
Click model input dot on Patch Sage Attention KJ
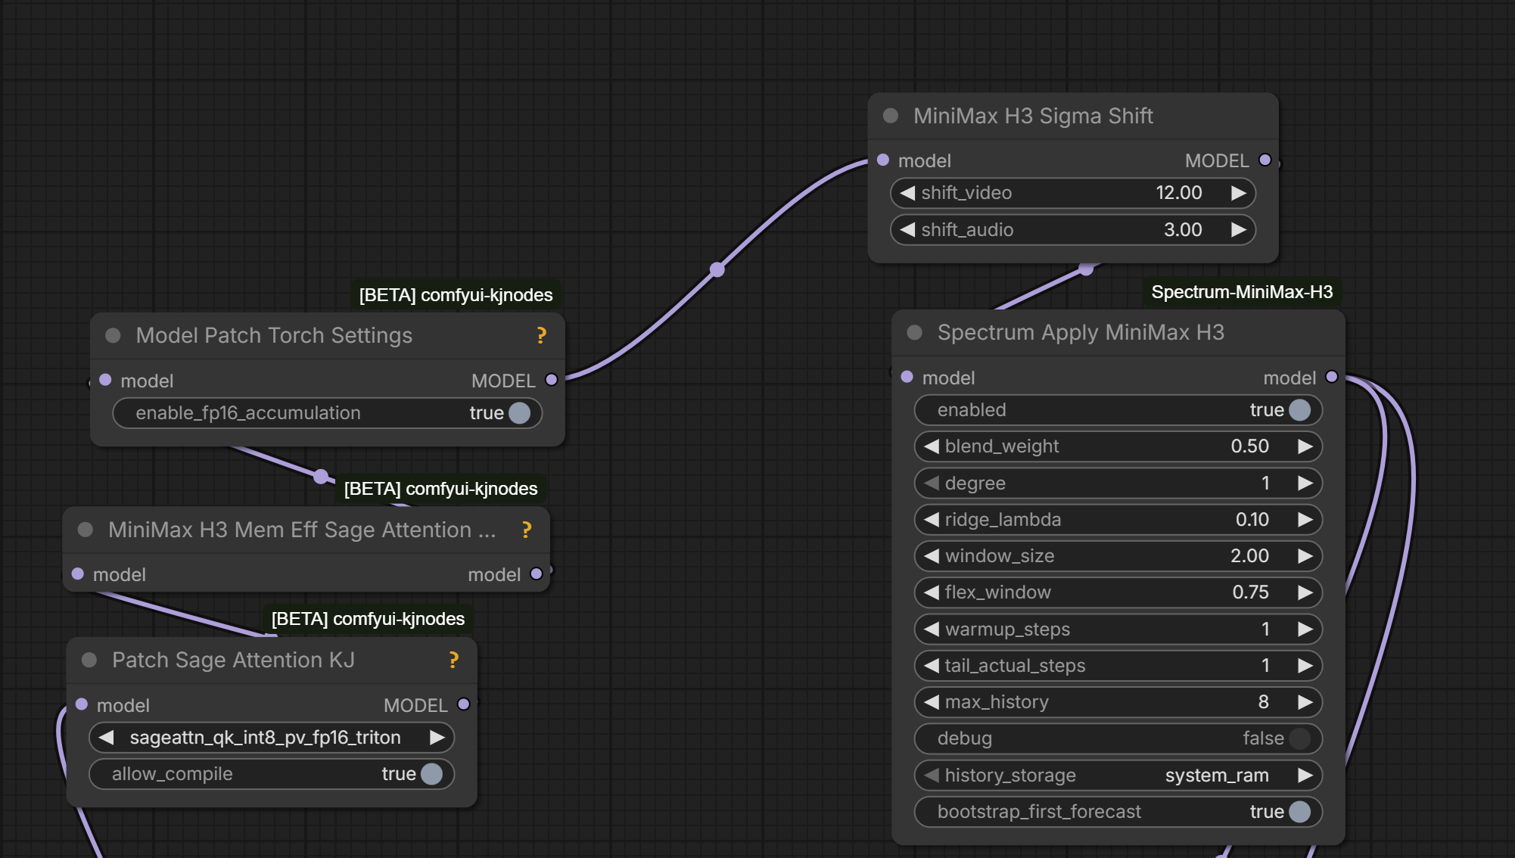82,704
